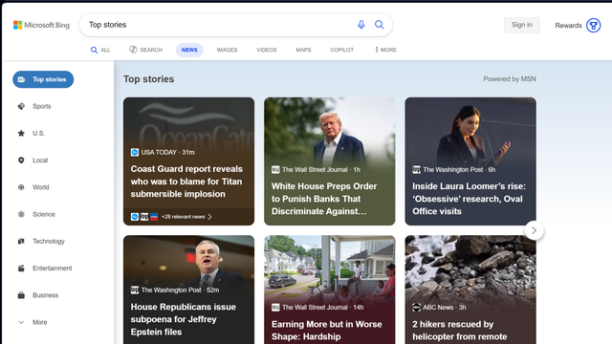Expand the More categories chevron in sidebar
This screenshot has height=344, width=612.
21,322
